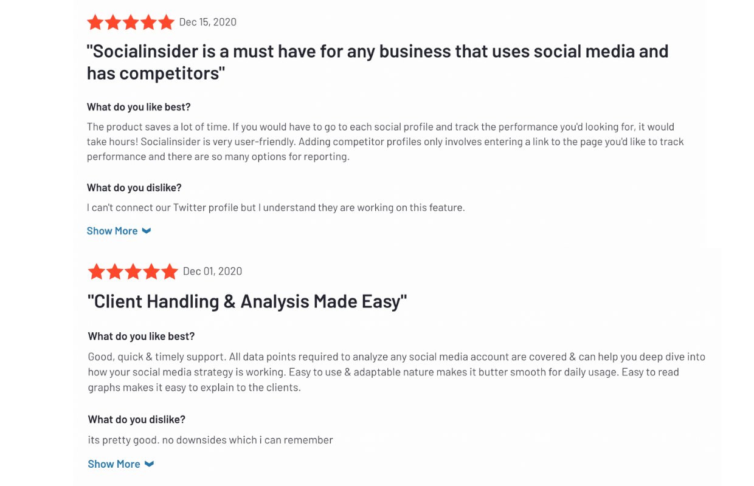
Task: Click the second review's 'What do you dislike?' heading
Action: click(x=137, y=420)
